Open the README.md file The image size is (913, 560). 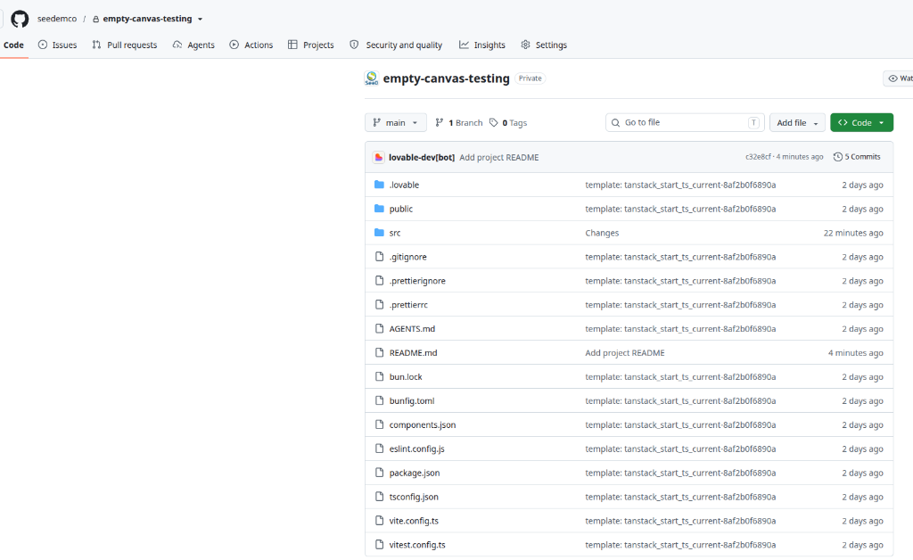click(x=414, y=353)
